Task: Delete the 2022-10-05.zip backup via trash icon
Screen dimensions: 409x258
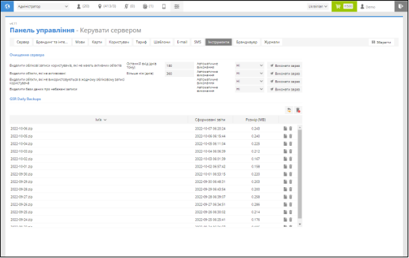Action: 291,136
